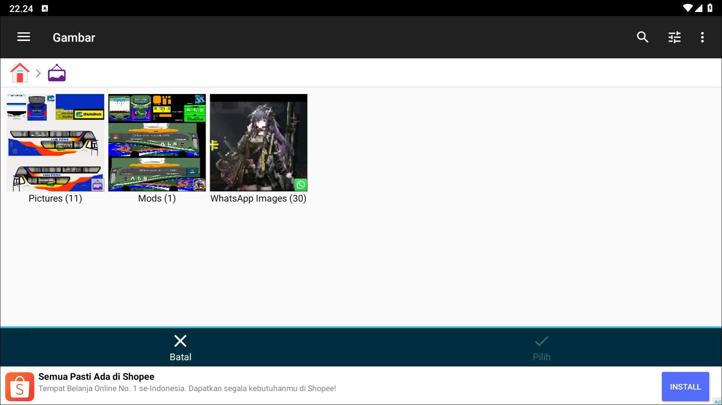
Task: Go to the home breadcrumb icon
Action: 20,73
